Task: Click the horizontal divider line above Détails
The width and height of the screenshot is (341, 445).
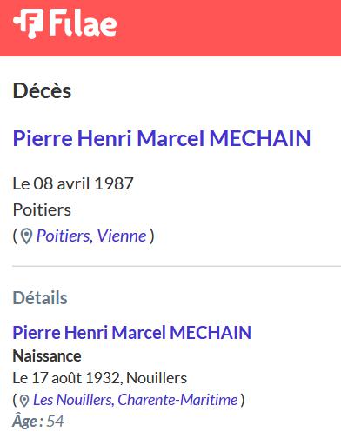Action: coord(177,266)
